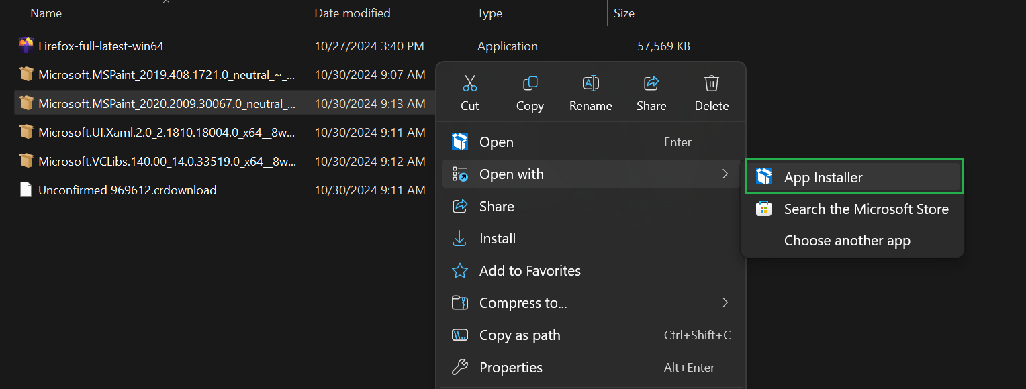This screenshot has width=1026, height=389.
Task: Choose Install from the context menu
Action: (591, 238)
